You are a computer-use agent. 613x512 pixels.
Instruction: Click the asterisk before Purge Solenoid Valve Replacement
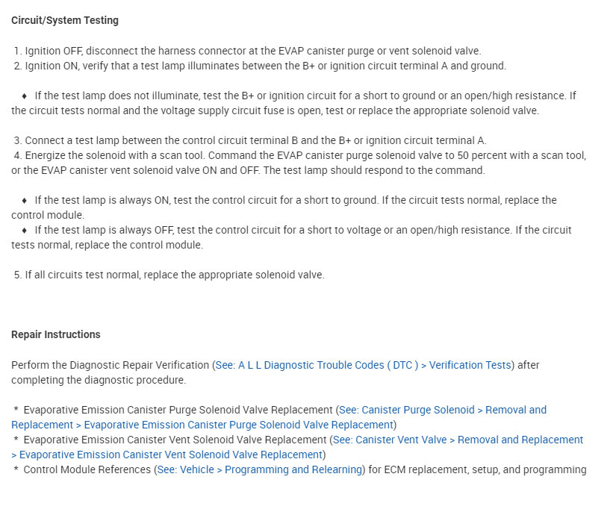[16, 409]
